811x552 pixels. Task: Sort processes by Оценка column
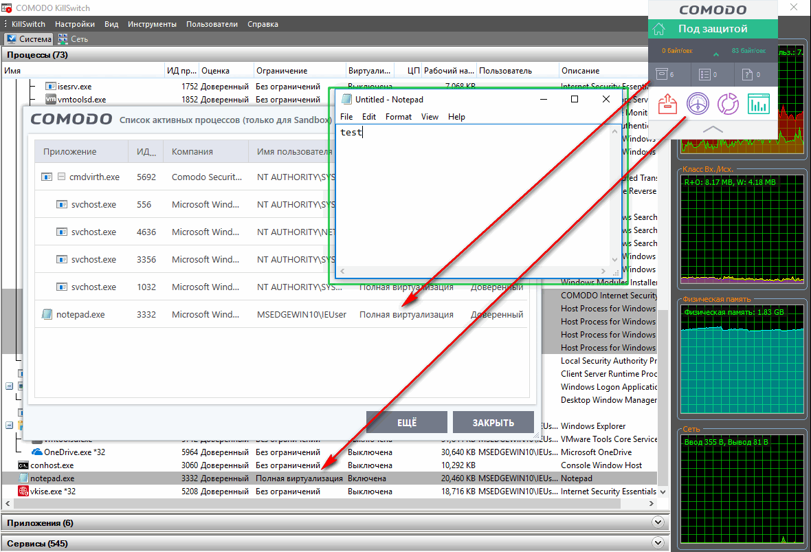click(x=227, y=71)
